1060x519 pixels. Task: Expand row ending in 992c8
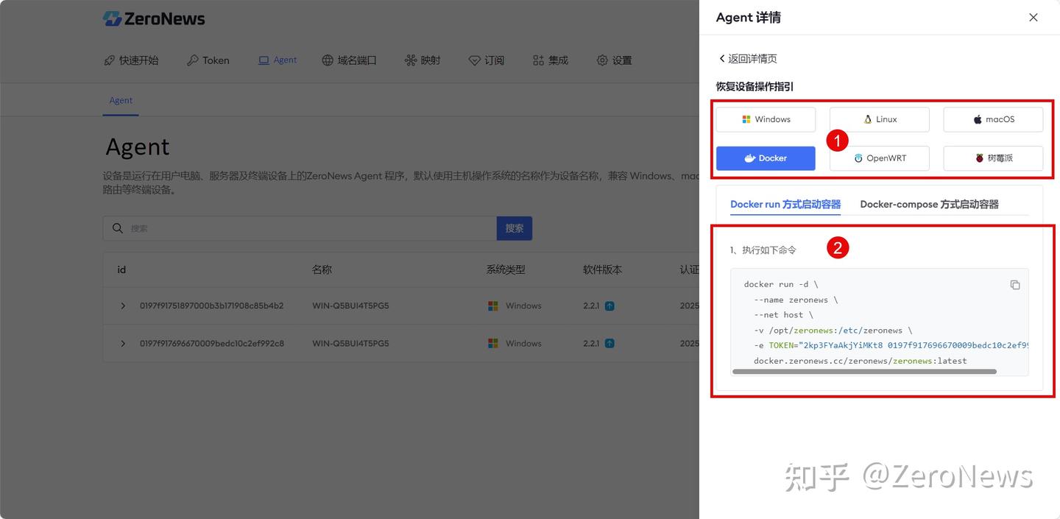(x=123, y=343)
